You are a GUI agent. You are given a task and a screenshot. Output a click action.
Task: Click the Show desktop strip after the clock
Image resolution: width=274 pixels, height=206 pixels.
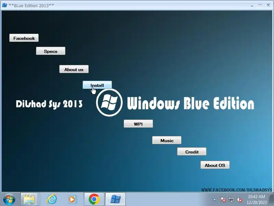click(x=271, y=199)
